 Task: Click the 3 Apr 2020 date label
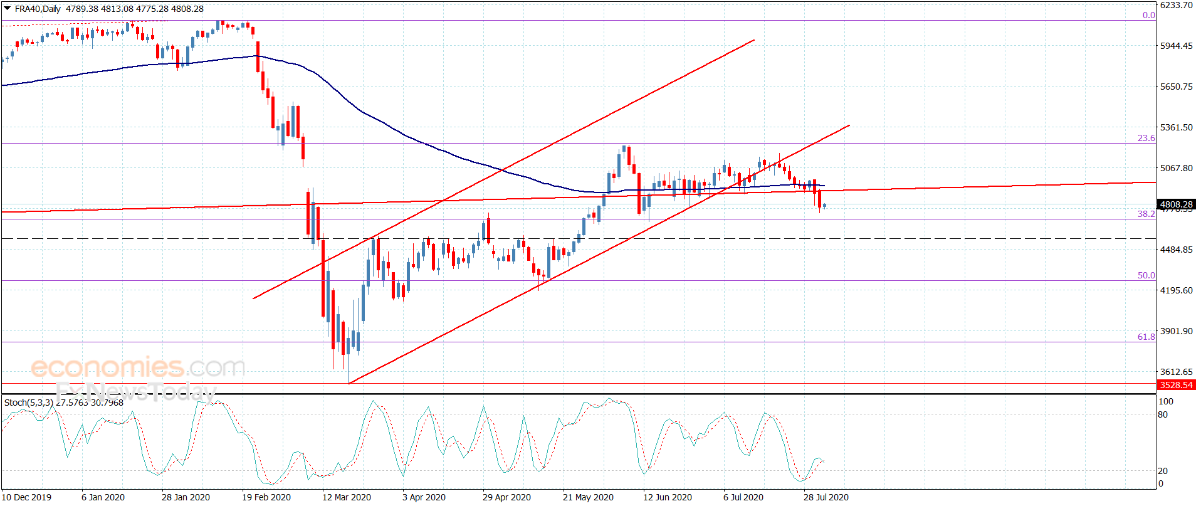coord(424,497)
